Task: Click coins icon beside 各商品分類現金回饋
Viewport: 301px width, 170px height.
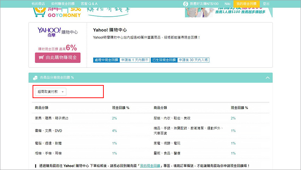Action: click(x=35, y=78)
